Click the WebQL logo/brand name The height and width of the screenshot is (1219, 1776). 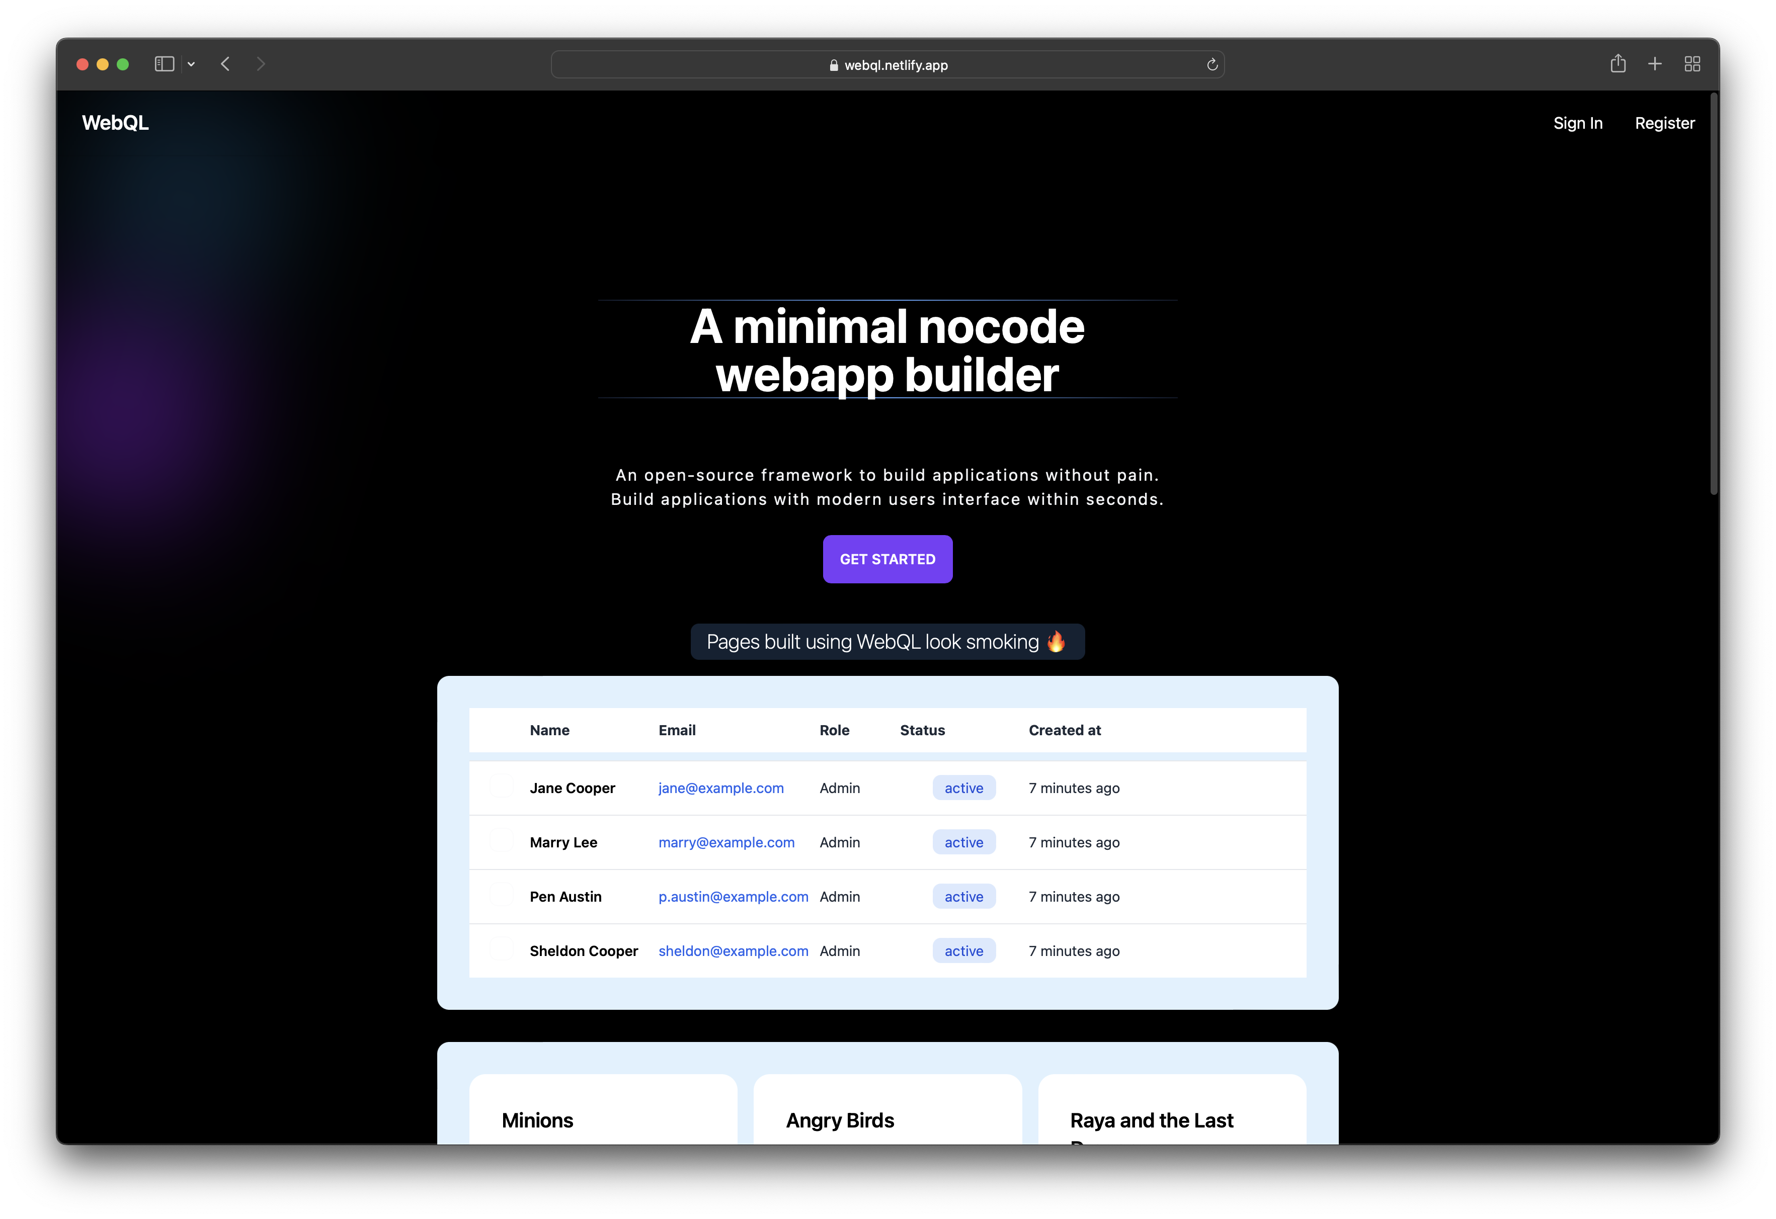pos(115,123)
